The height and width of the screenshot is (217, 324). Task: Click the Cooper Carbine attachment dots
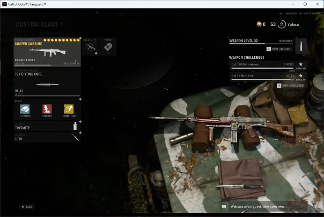(x=62, y=40)
